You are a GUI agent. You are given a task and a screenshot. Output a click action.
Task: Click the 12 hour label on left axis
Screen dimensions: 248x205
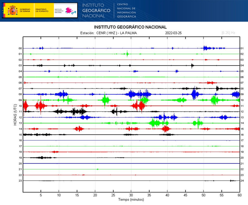point(20,117)
